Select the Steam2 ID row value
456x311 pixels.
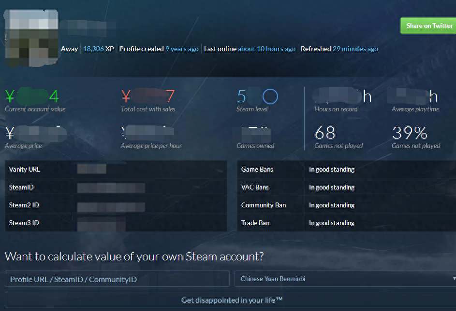point(111,206)
